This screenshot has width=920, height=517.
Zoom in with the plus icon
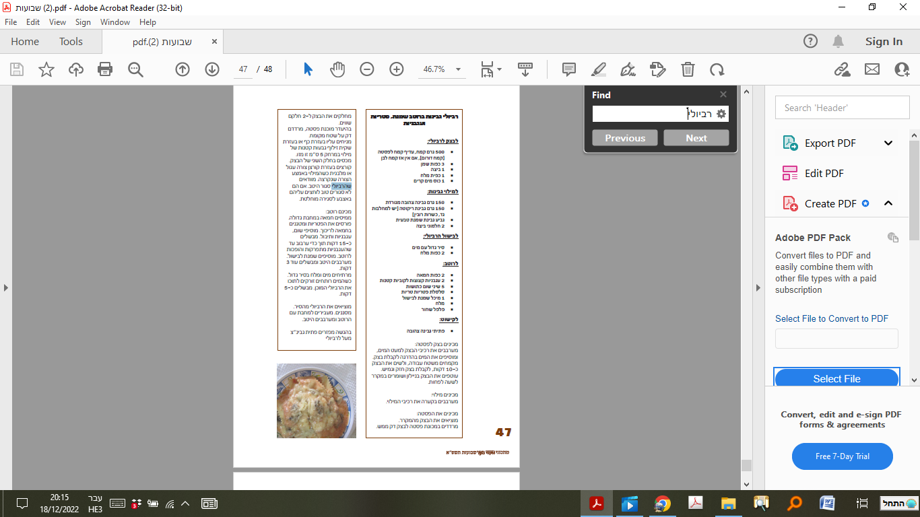tap(397, 69)
